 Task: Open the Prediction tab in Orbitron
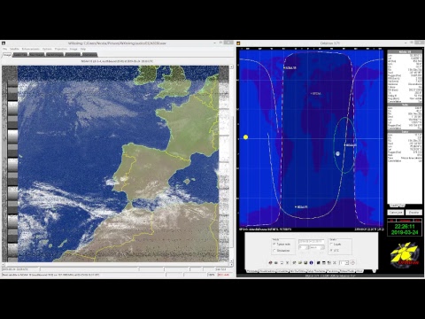coord(332,271)
